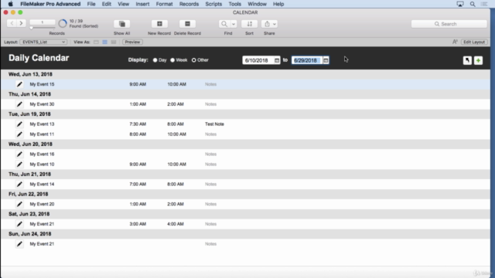The height and width of the screenshot is (278, 495).
Task: Click the My Event 30 name
Action: 42,104
